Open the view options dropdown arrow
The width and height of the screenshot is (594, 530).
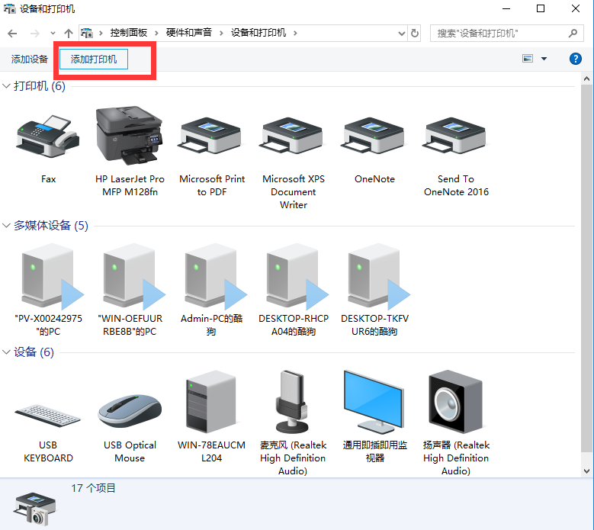click(x=544, y=59)
